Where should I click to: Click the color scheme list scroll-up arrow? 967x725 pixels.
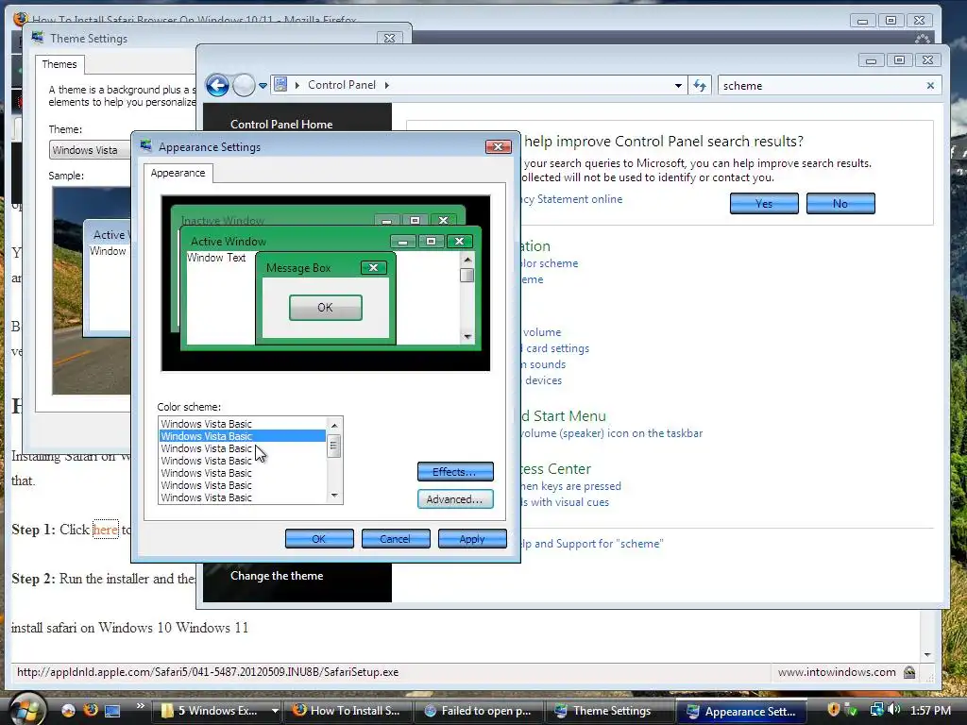(x=334, y=426)
